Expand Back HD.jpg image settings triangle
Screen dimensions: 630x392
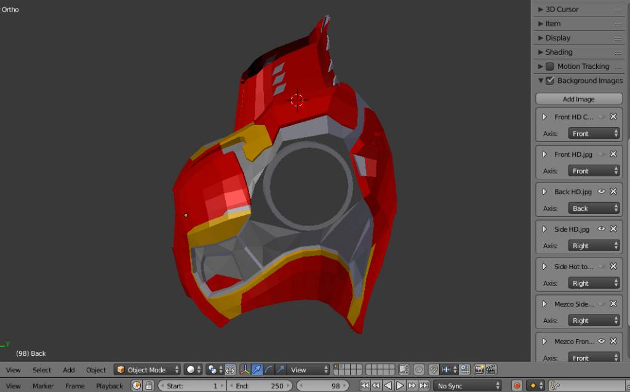[545, 191]
